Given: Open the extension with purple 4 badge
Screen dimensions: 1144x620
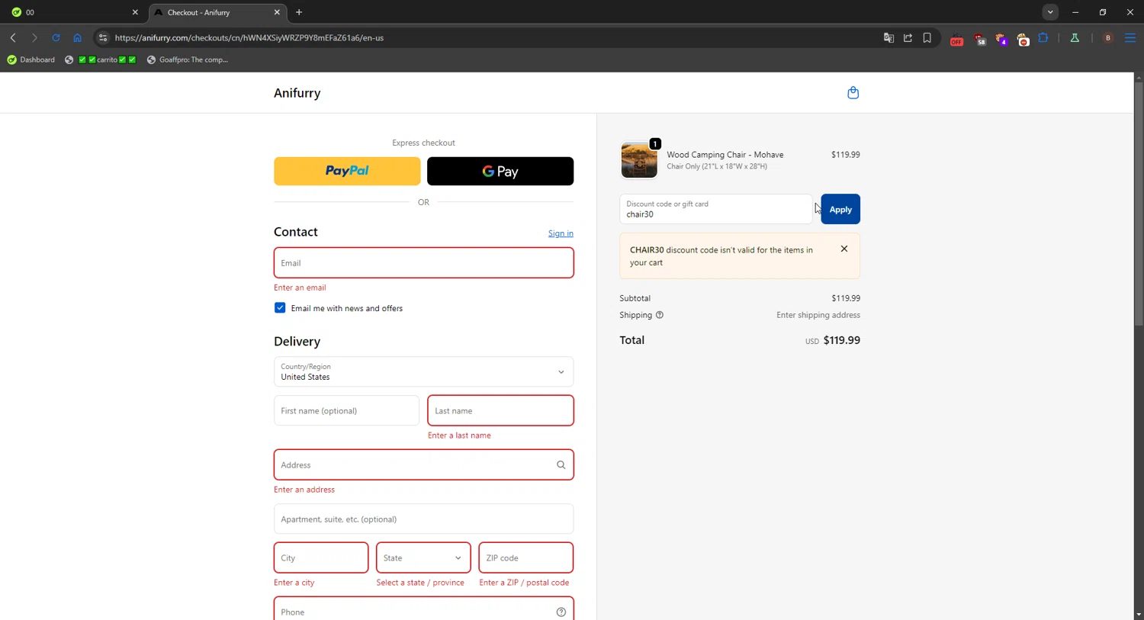Looking at the screenshot, I should (1001, 39).
